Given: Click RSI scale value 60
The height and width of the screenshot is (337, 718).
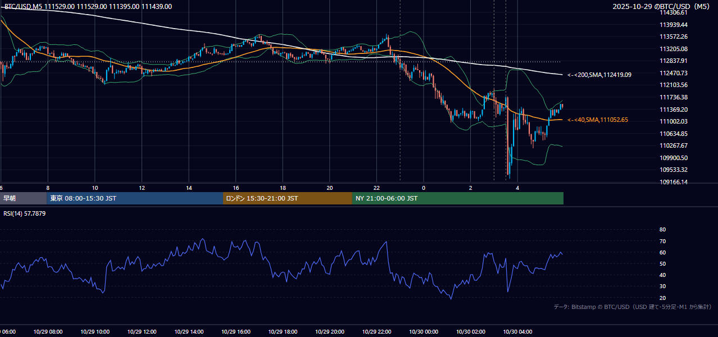Looking at the screenshot, I should coord(662,252).
